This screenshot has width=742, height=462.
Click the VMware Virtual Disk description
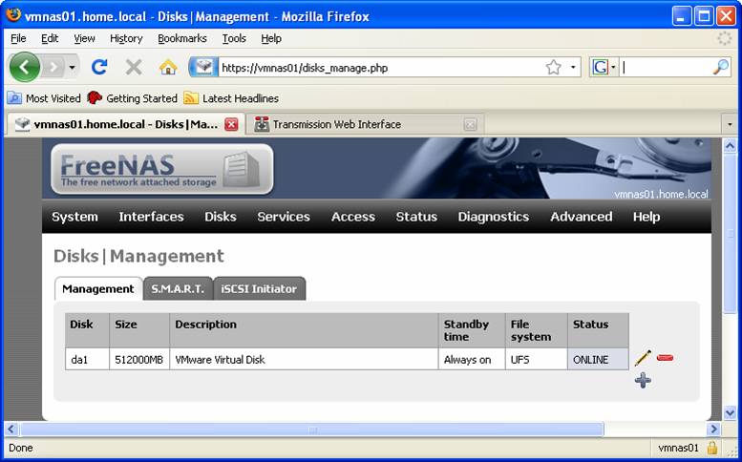[x=304, y=359]
